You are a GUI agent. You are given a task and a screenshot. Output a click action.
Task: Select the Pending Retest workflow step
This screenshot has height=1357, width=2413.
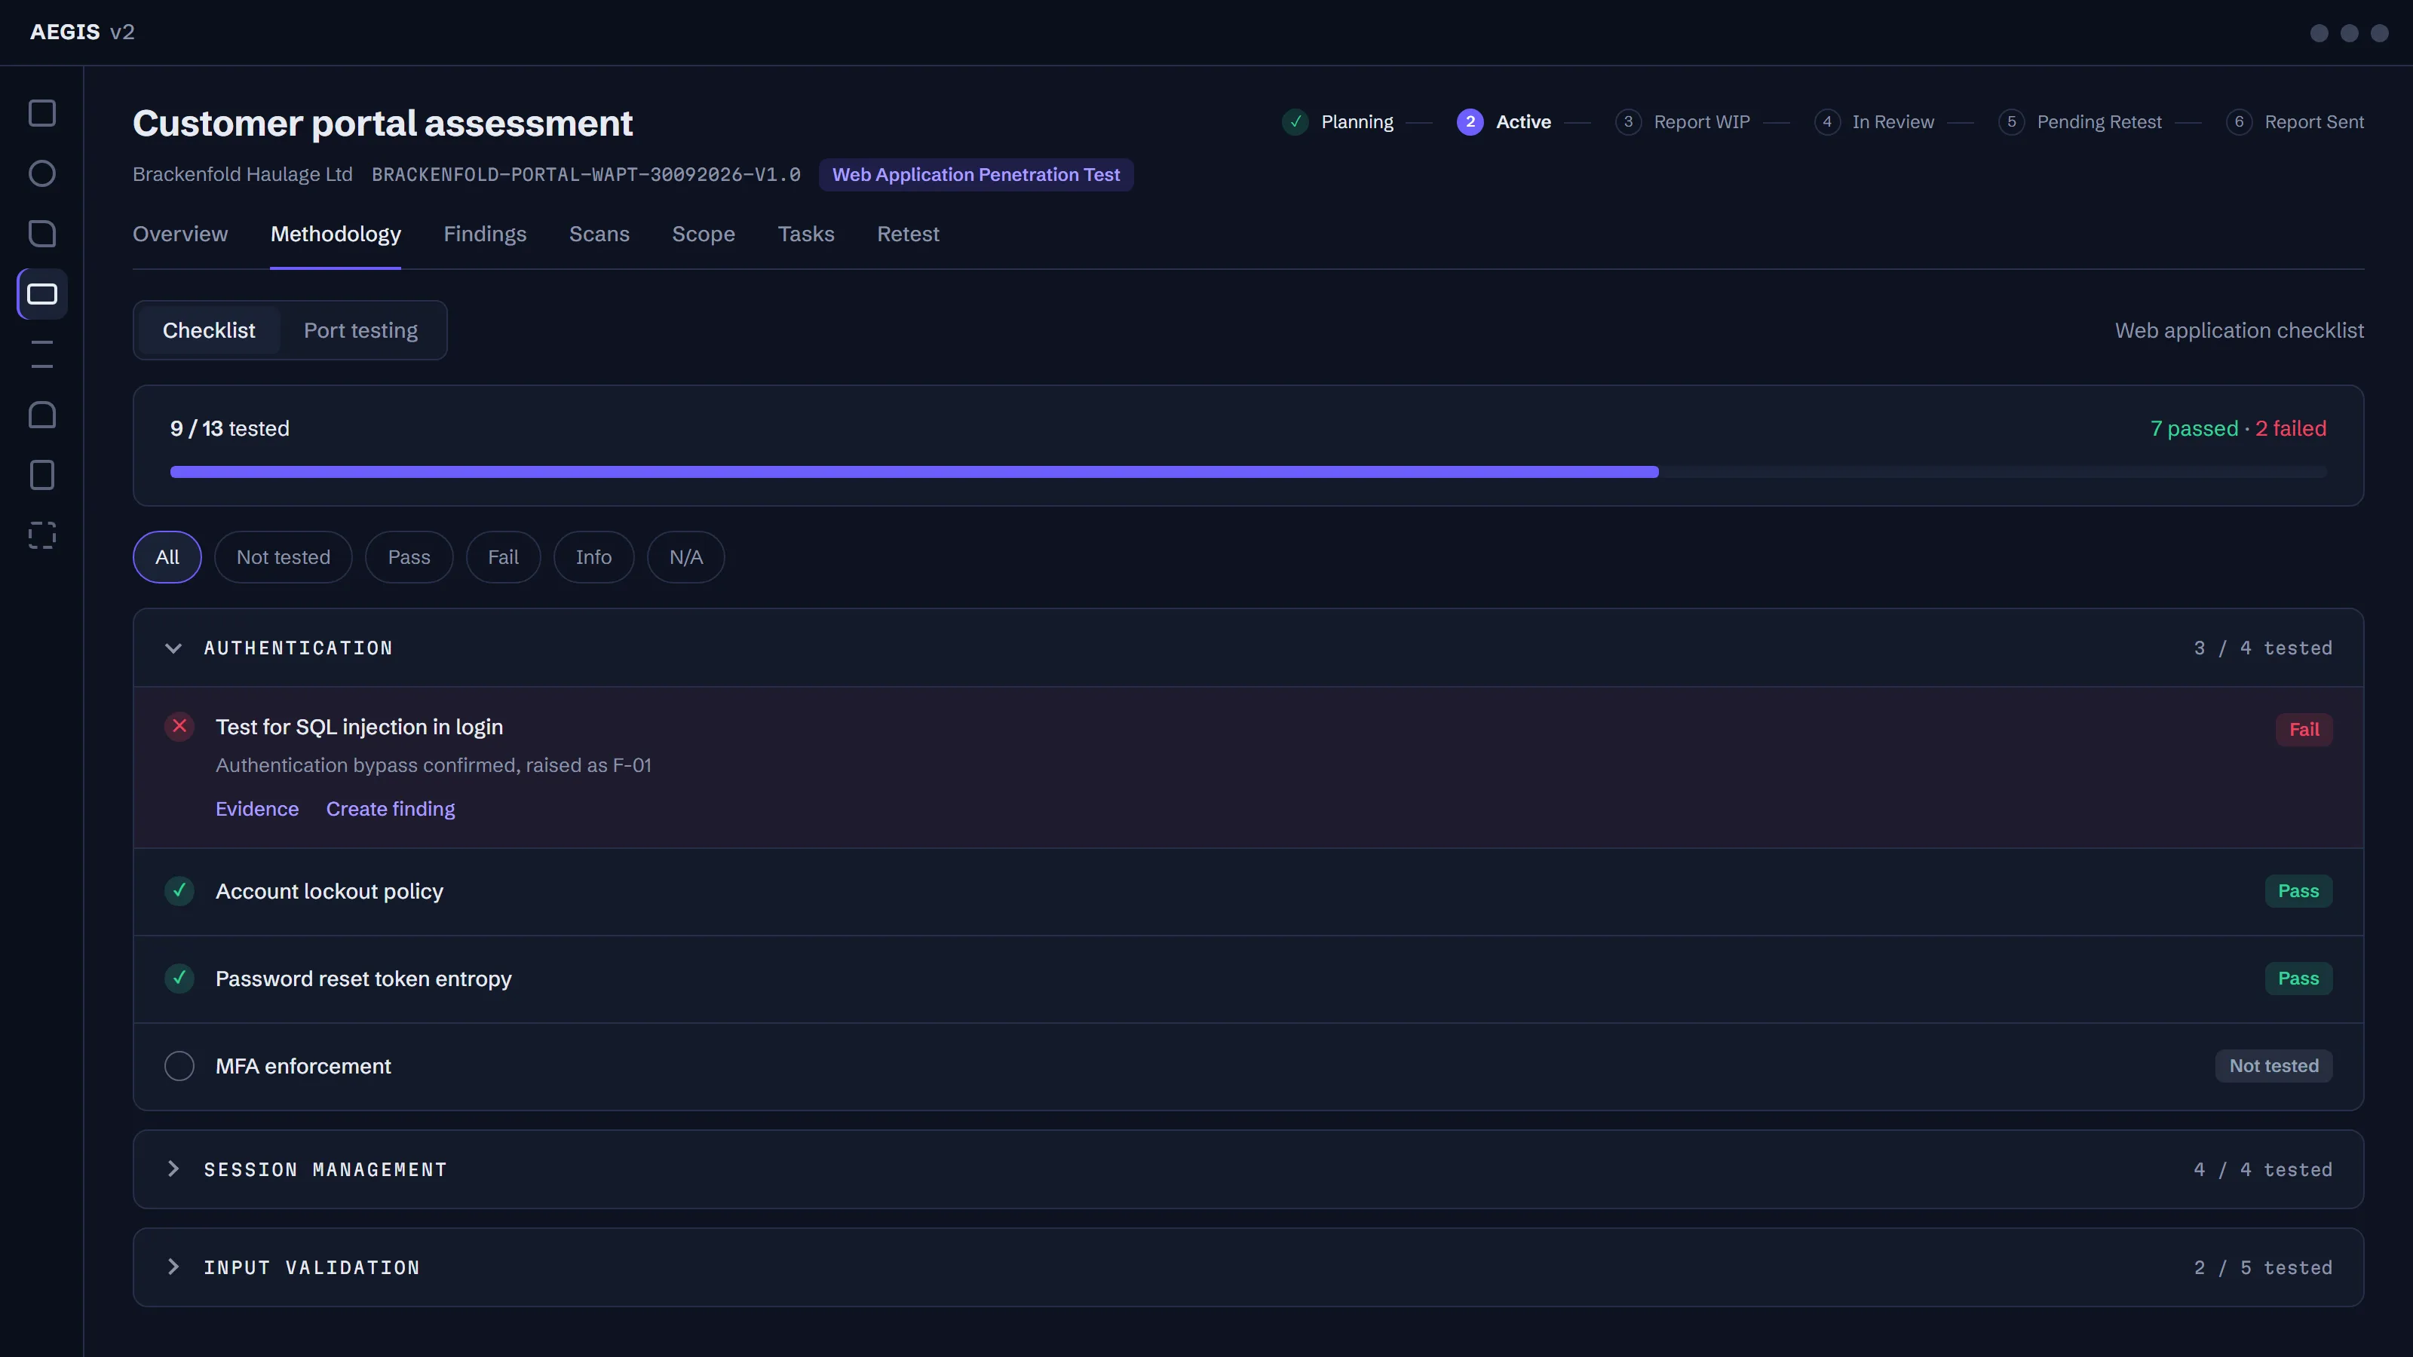[x=2080, y=121]
